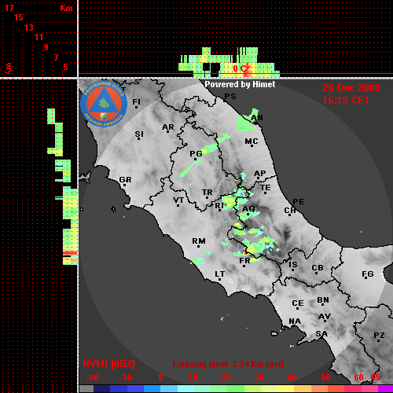Click the 40 value on dBZ scale
393x393 pixels.
coord(292,377)
